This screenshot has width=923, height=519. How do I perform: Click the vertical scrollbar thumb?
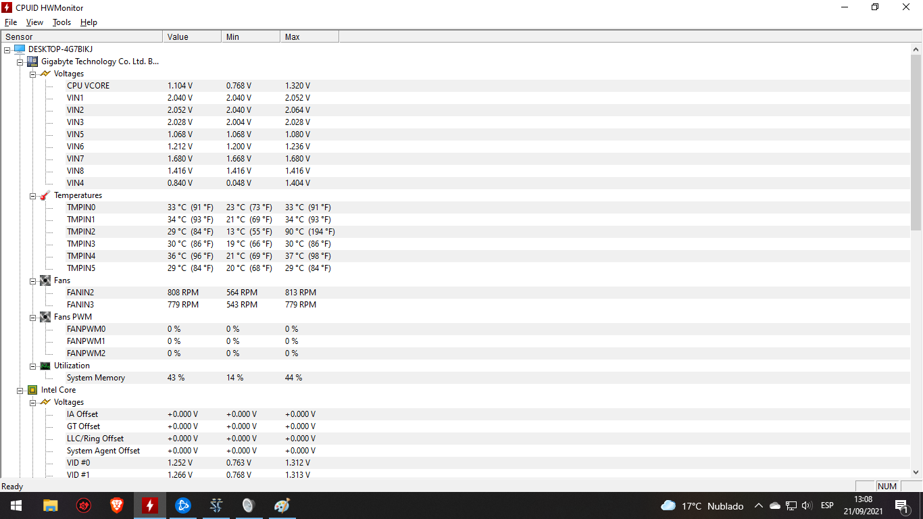(x=916, y=143)
